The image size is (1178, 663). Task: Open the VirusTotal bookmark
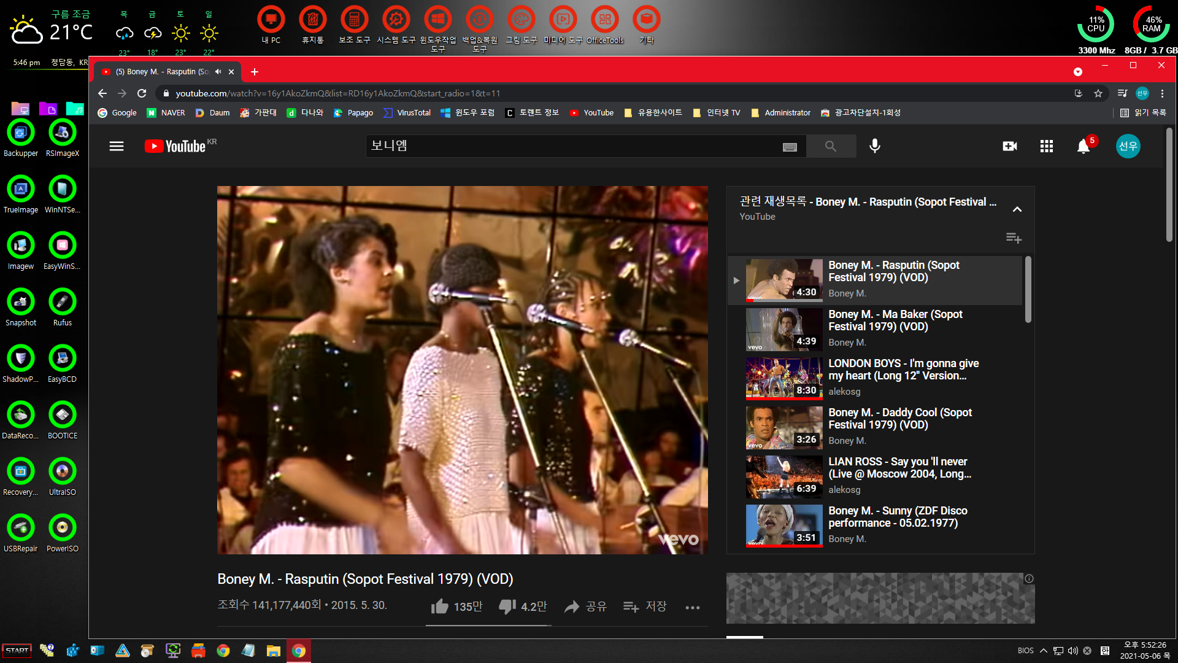[407, 113]
